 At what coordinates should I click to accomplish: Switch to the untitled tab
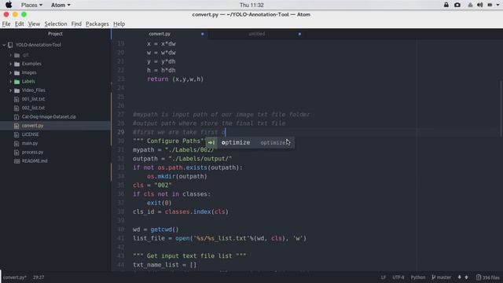coord(257,34)
